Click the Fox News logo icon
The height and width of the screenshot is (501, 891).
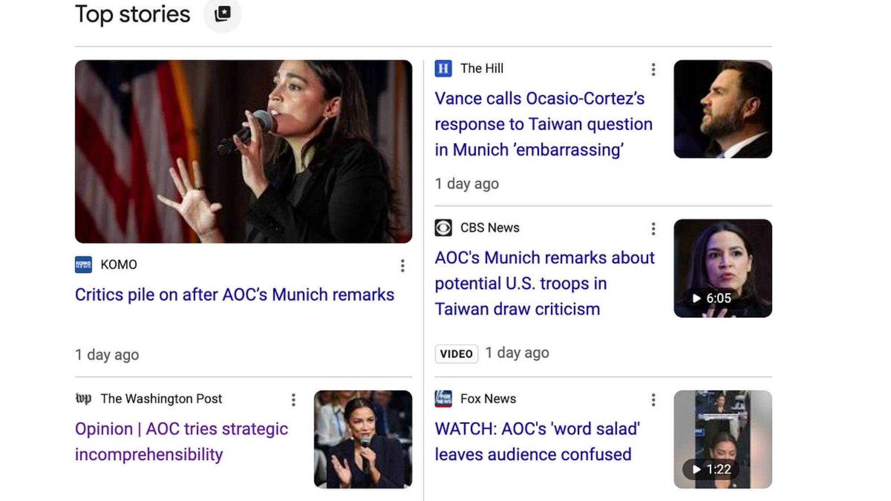443,399
